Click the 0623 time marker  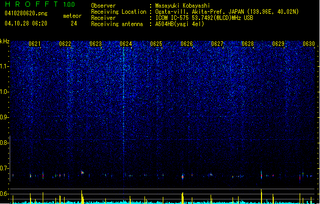[96, 44]
